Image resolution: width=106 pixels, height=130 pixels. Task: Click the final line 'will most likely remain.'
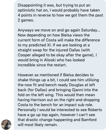(38, 125)
